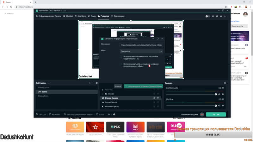The width and height of the screenshot is (253, 142).
Task: Reload the Yandex page
Action: (x=11, y=7)
